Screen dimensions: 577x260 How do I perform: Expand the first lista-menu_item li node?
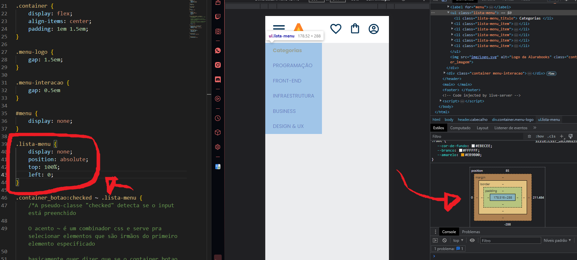click(x=452, y=23)
